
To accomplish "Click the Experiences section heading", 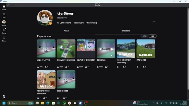I will point(44,36).
